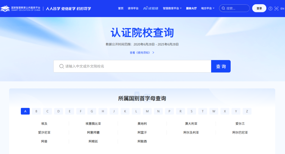Open country 奥地利
This screenshot has height=154, width=285.
click(142, 124)
